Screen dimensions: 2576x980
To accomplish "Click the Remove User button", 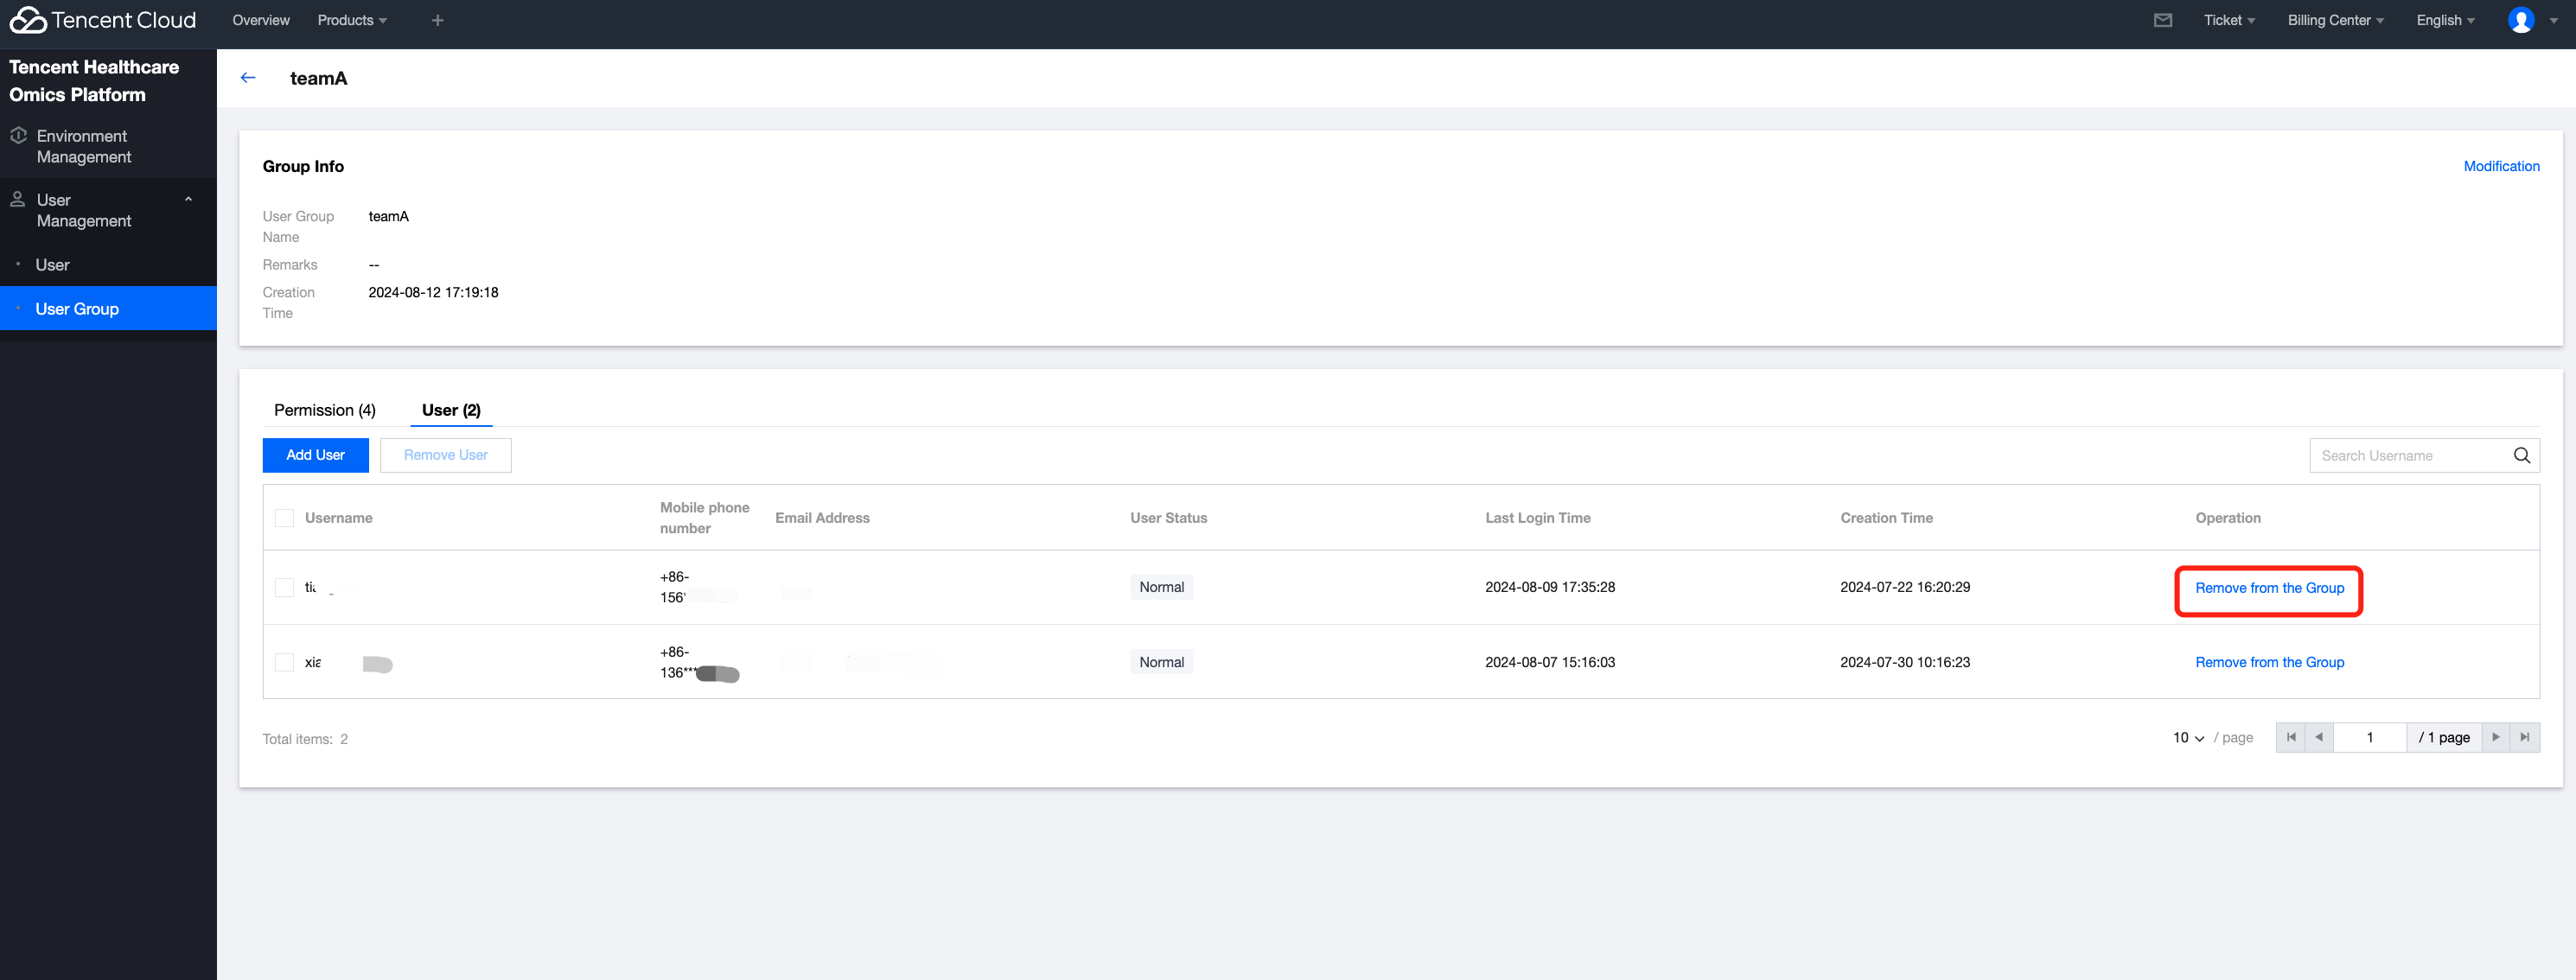I will click(446, 455).
